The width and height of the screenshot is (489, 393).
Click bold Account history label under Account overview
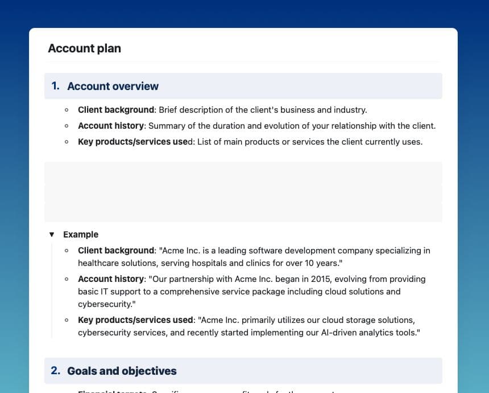(111, 126)
